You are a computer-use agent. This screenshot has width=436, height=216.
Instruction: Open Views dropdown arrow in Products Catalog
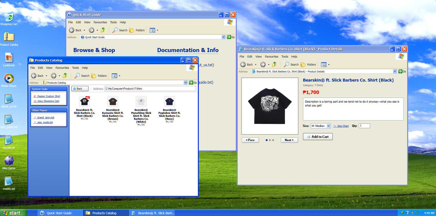pos(120,76)
